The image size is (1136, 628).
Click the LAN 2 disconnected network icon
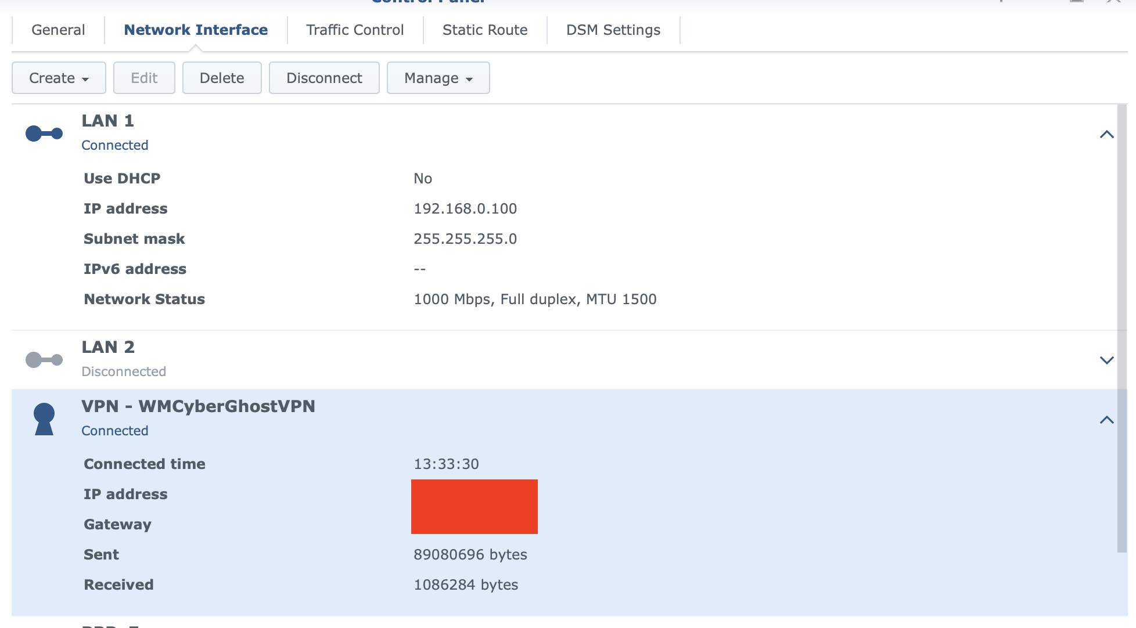[44, 360]
